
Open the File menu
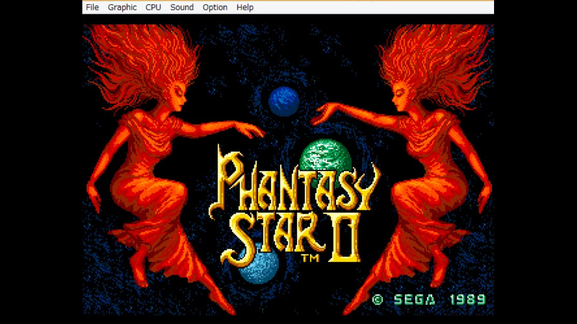(x=93, y=7)
